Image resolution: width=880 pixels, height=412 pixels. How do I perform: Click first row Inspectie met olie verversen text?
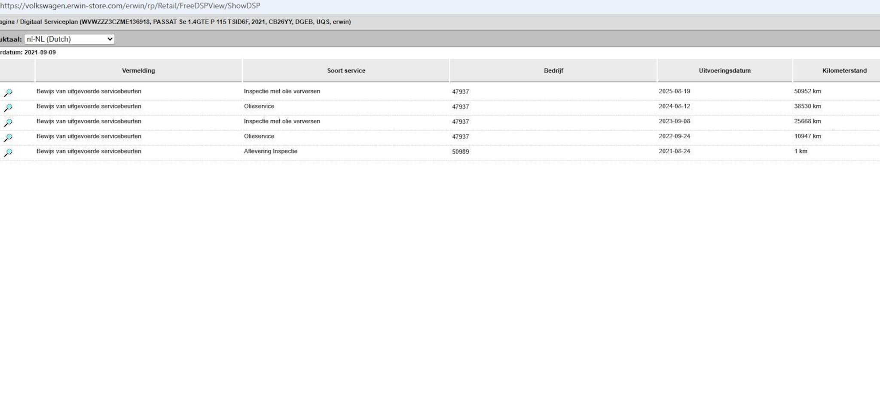coord(281,91)
